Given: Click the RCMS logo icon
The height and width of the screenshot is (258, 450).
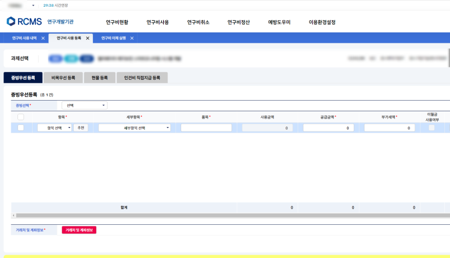Looking at the screenshot, I should coord(11,21).
